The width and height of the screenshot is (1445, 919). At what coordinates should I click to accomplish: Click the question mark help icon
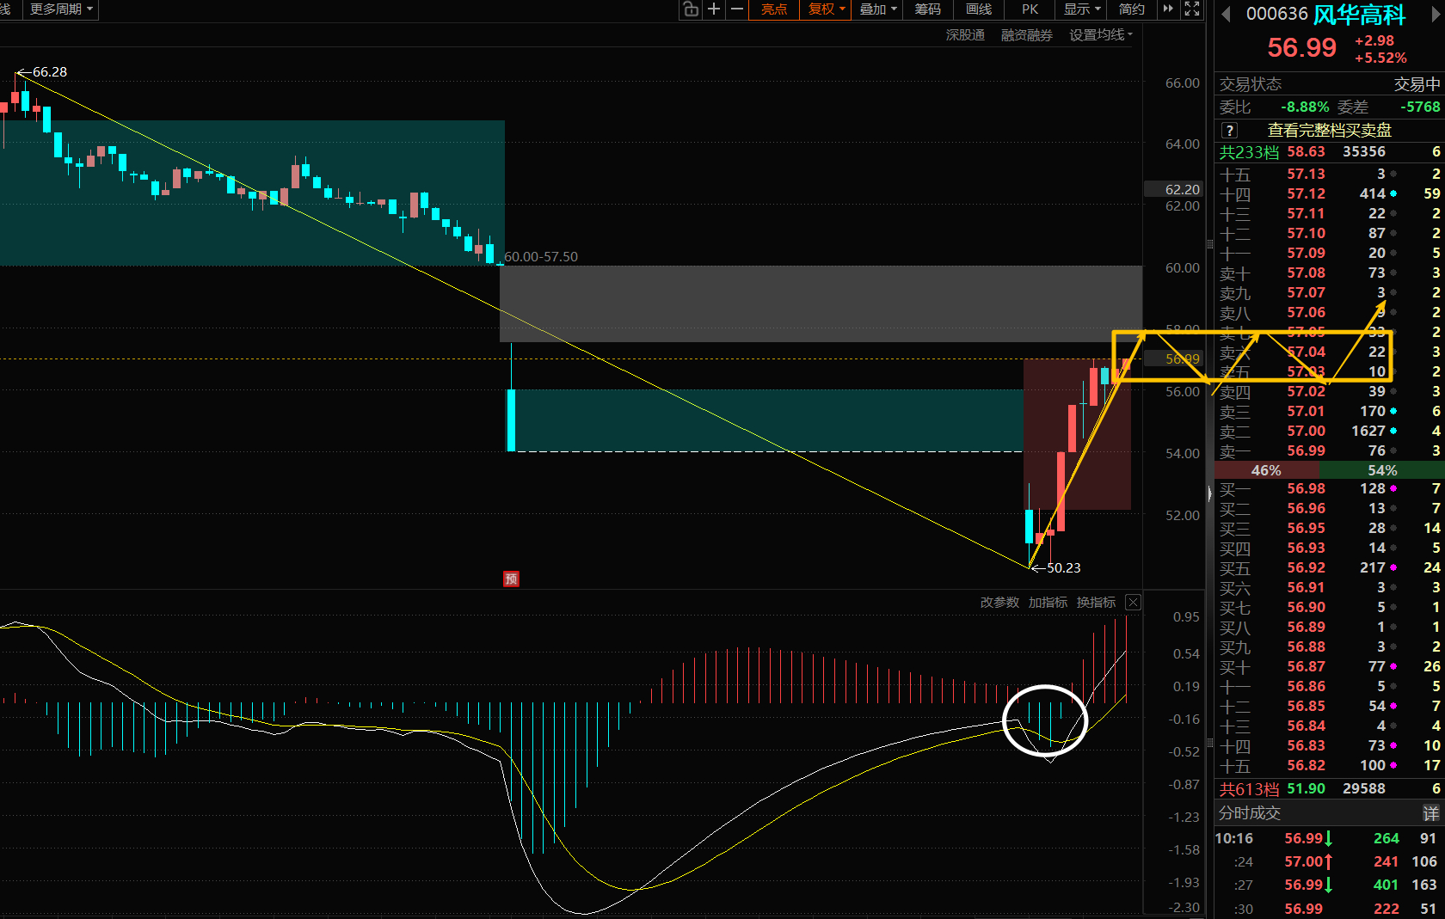point(1229,131)
